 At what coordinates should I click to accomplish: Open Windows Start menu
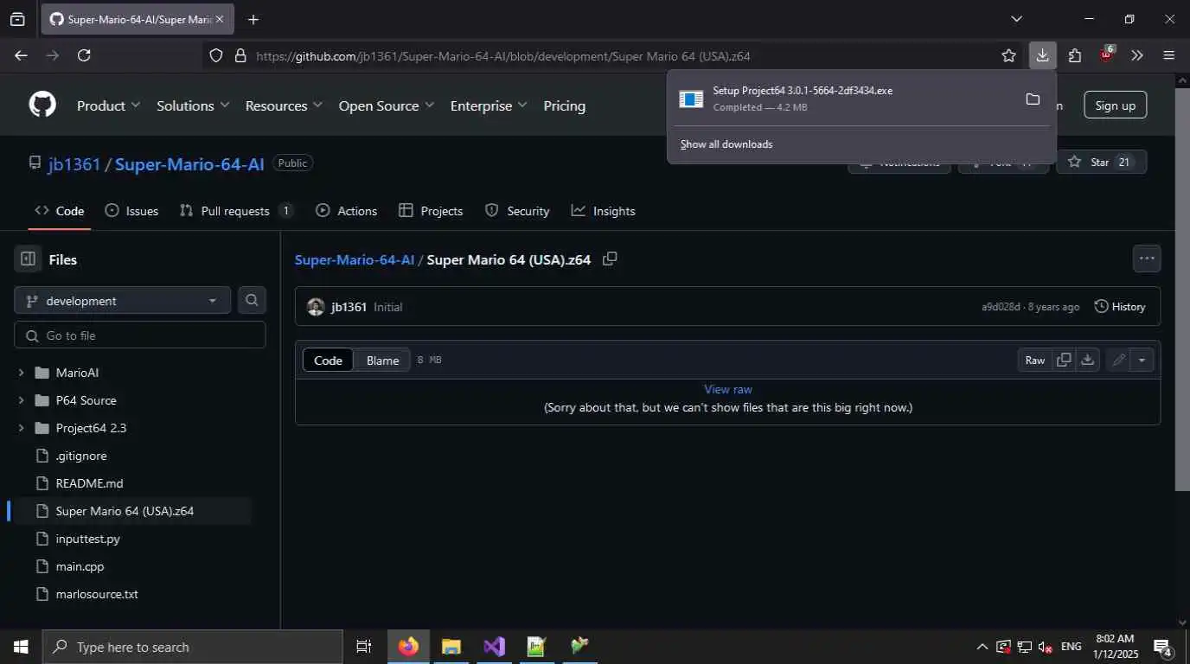click(21, 646)
